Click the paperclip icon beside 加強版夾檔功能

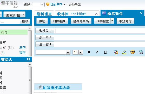click(40, 87)
